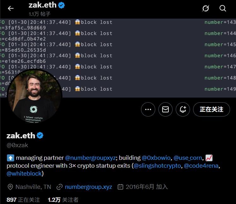Click verified badge next to profile name
Viewport: 236px width, 204px height.
[40, 135]
